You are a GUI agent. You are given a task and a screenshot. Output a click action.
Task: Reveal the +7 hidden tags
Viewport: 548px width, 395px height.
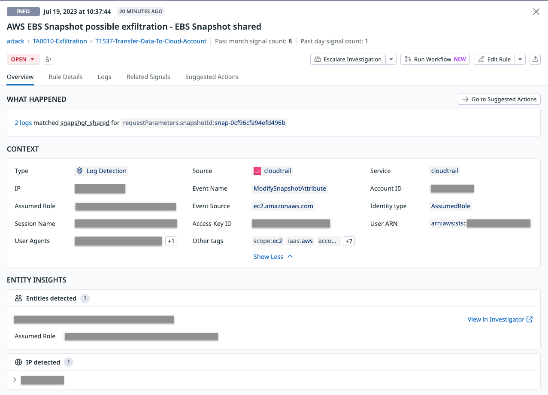(348, 241)
